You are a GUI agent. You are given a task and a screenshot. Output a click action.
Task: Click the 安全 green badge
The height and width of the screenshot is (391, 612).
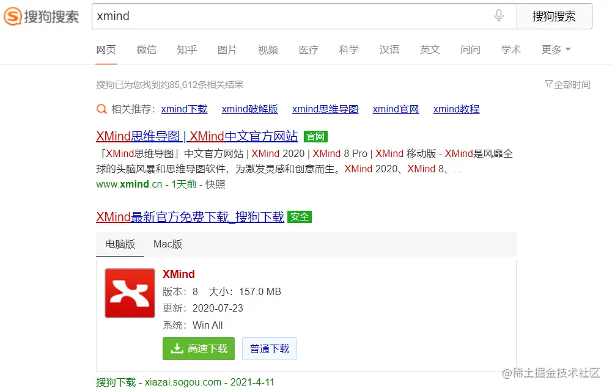[300, 217]
